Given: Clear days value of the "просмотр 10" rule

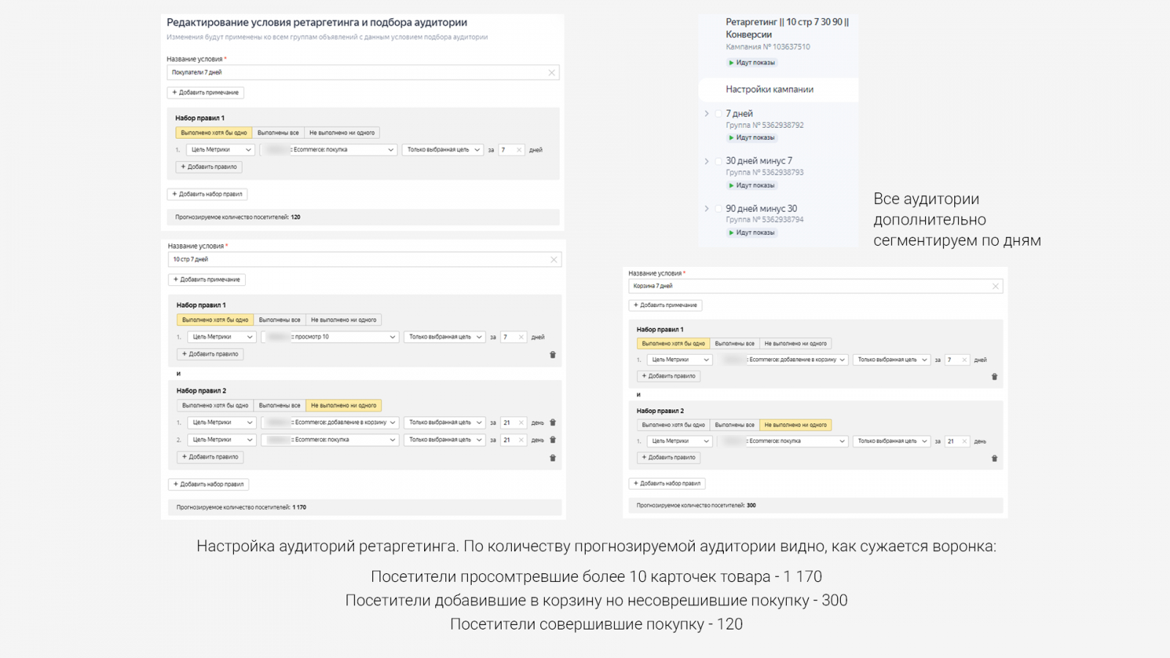Looking at the screenshot, I should [x=521, y=337].
